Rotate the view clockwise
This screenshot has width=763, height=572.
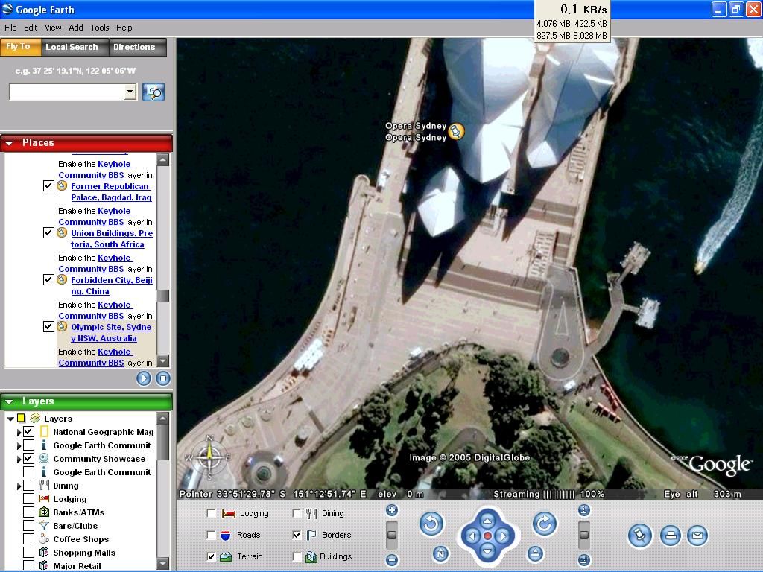pyautogui.click(x=545, y=524)
